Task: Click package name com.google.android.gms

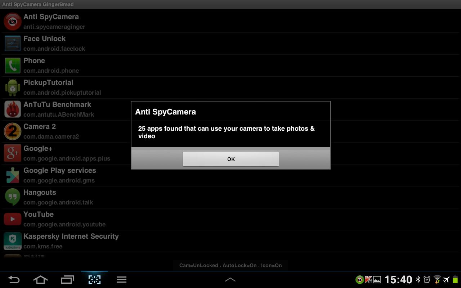Action: click(x=59, y=180)
